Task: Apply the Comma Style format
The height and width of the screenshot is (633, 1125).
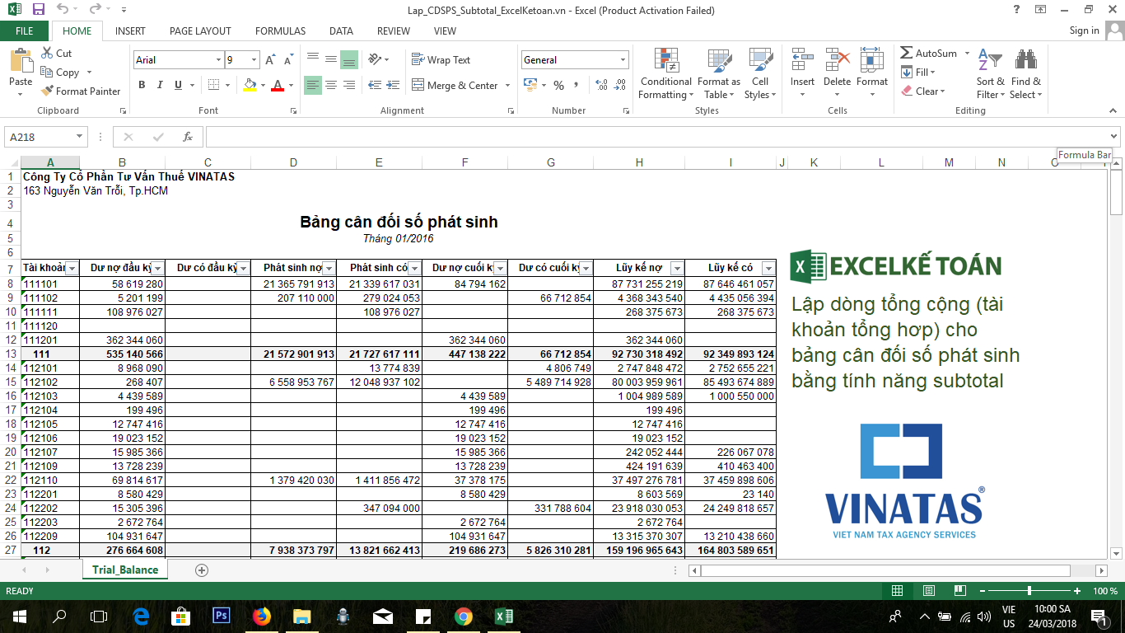Action: (x=576, y=85)
